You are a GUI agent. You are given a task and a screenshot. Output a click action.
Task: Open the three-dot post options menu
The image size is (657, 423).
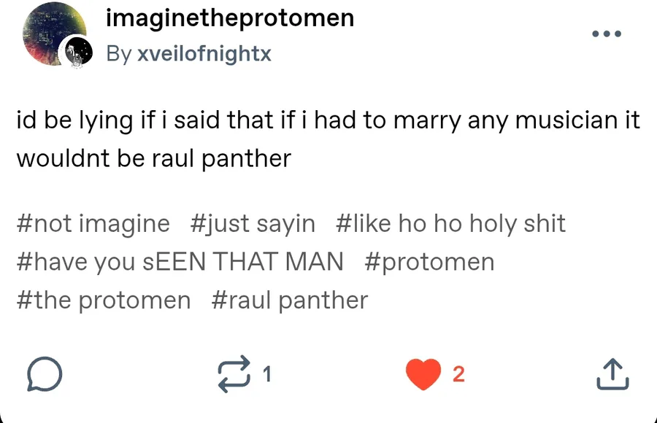coord(607,34)
